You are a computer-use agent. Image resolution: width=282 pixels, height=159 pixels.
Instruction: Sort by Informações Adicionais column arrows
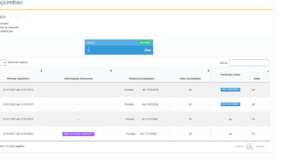click(111, 71)
